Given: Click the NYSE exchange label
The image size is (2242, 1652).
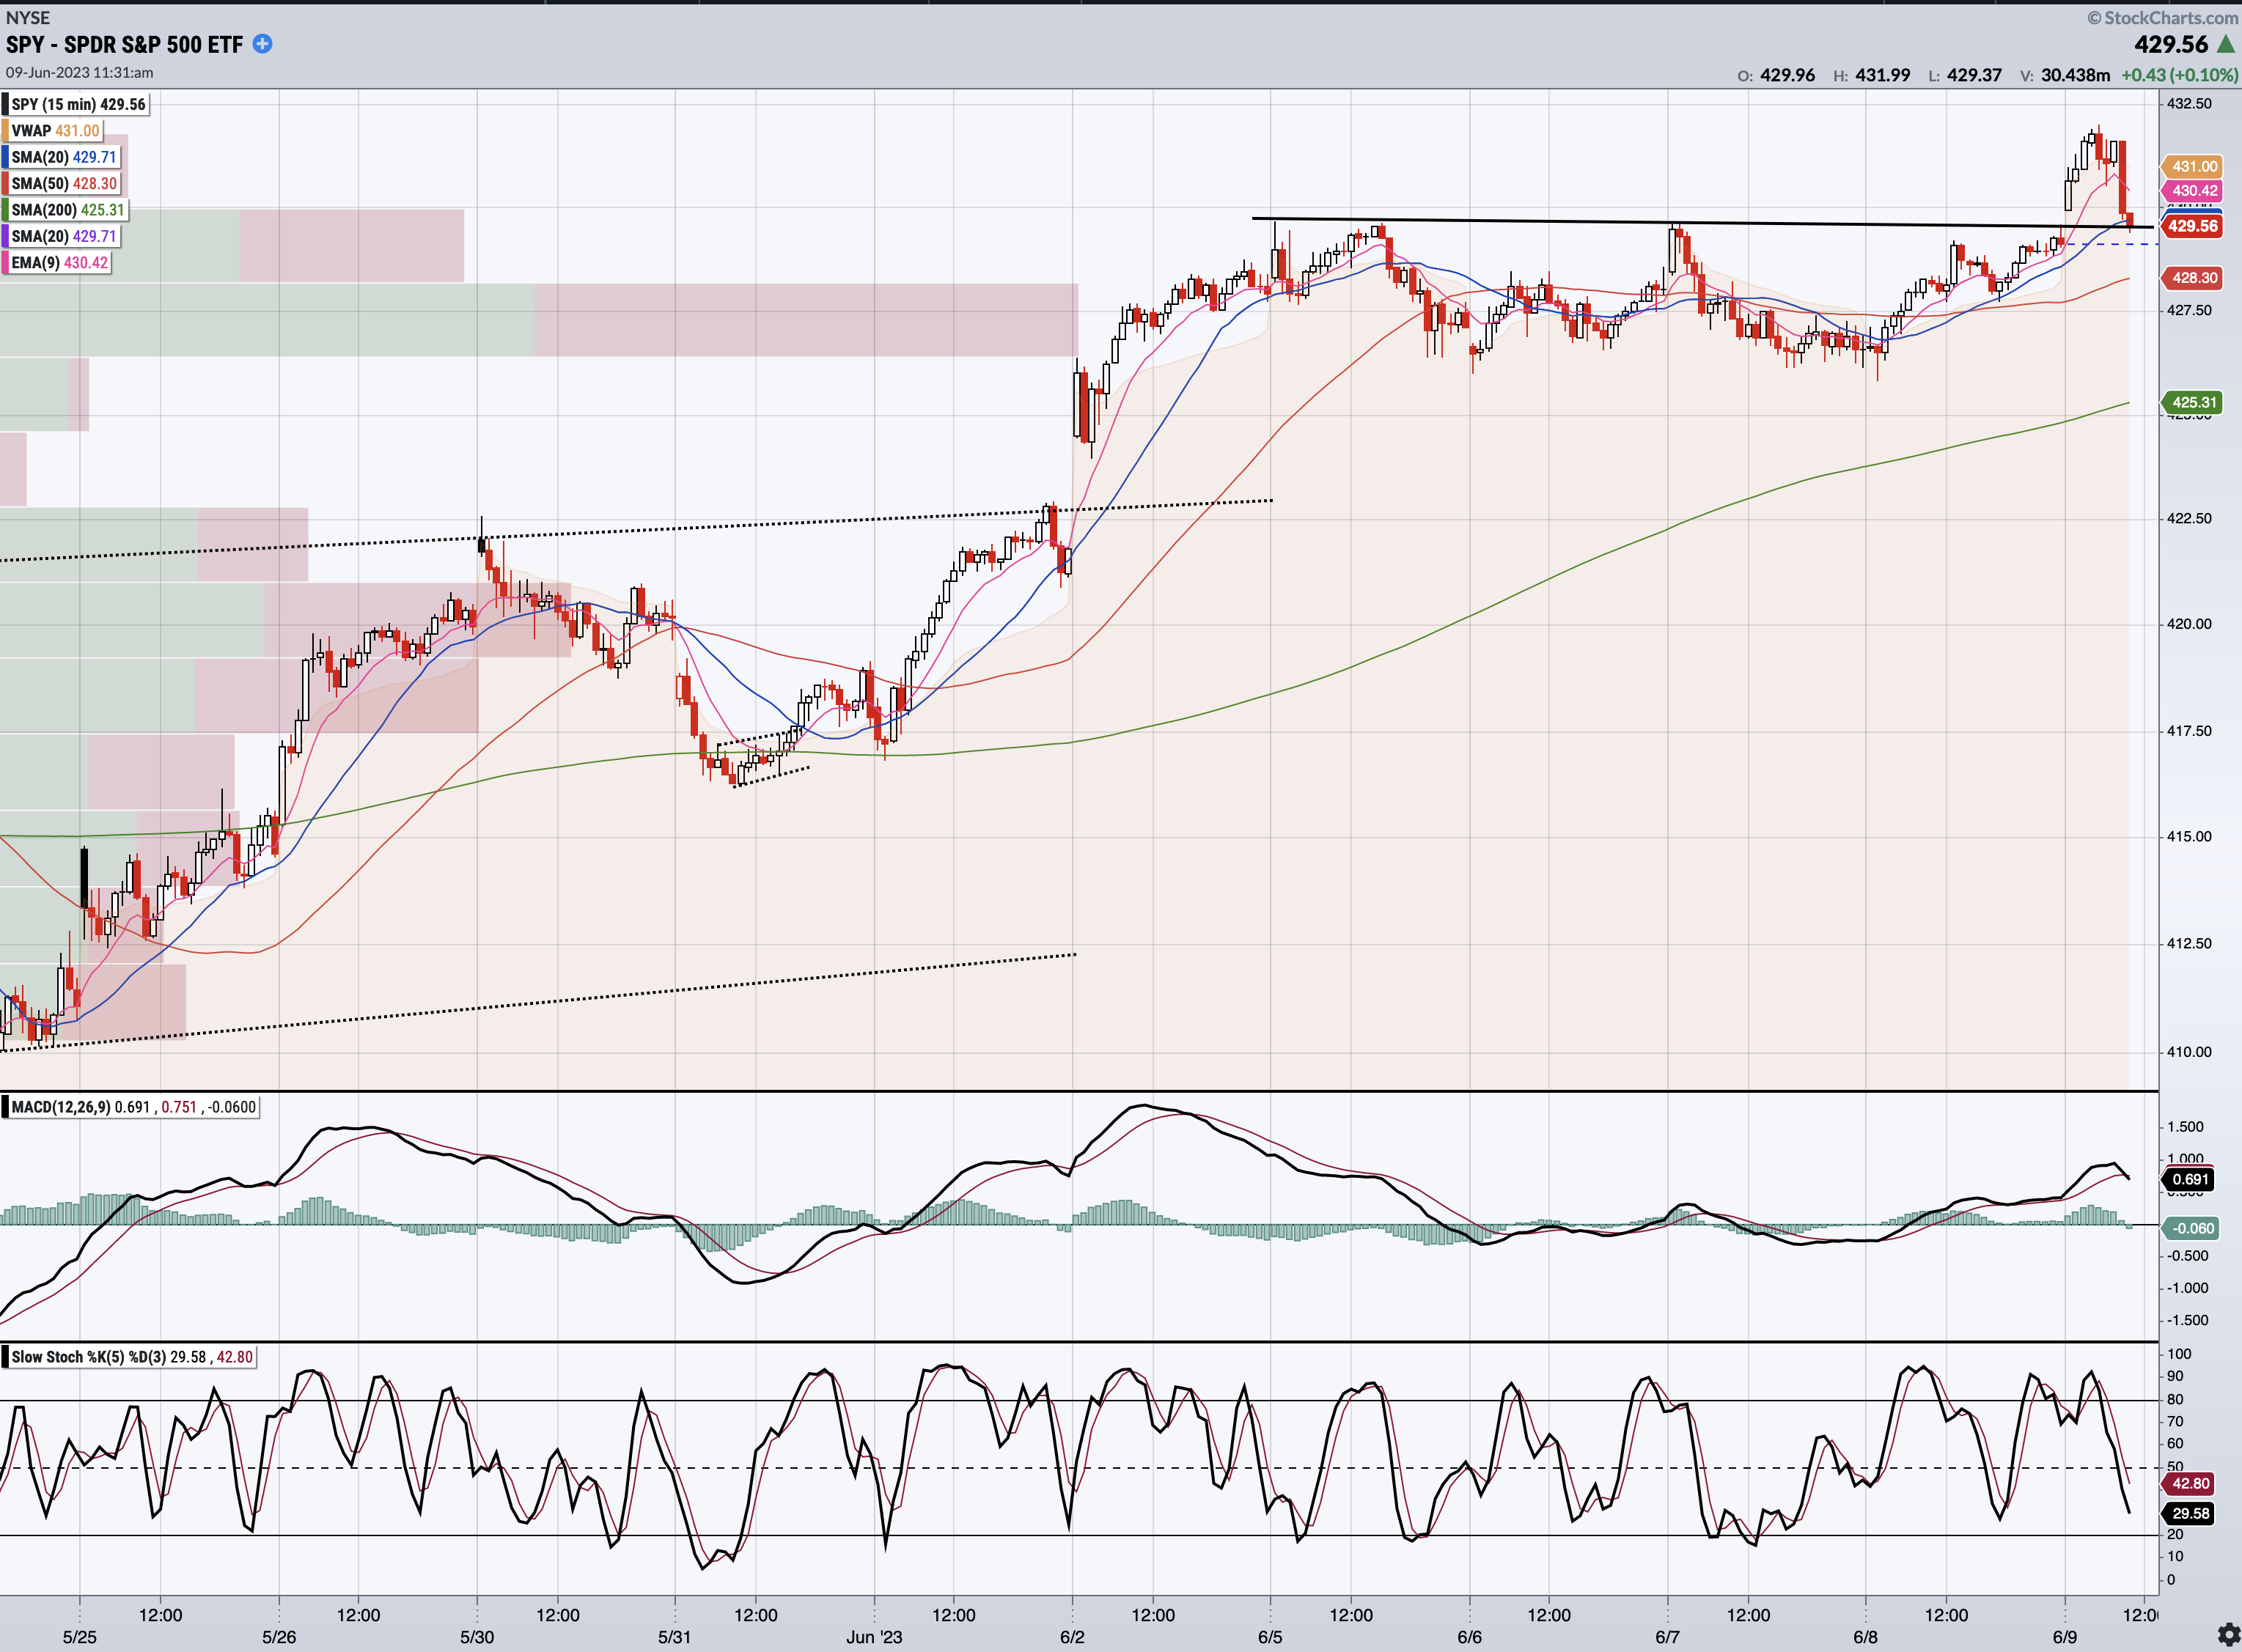Looking at the screenshot, I should coord(28,17).
